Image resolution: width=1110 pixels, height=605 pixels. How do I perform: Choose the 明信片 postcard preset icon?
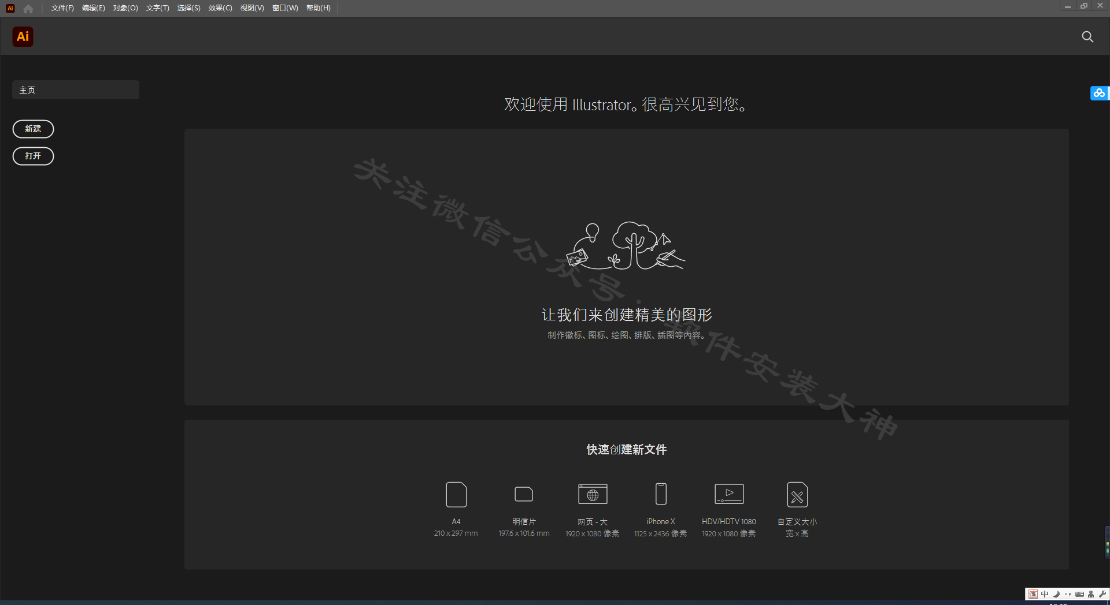tap(524, 494)
